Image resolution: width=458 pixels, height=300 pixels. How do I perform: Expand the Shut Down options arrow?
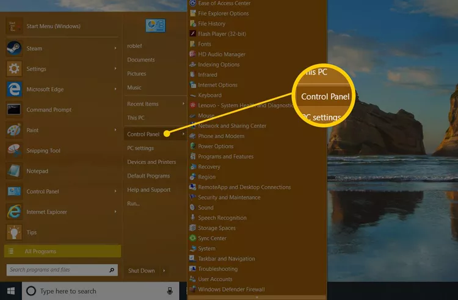pyautogui.click(x=164, y=271)
